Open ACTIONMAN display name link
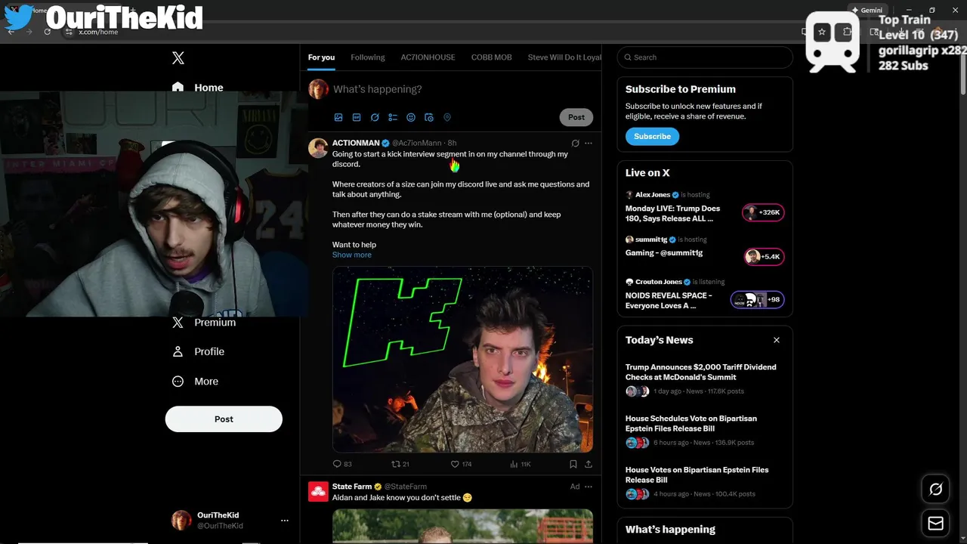The height and width of the screenshot is (544, 967). (356, 143)
